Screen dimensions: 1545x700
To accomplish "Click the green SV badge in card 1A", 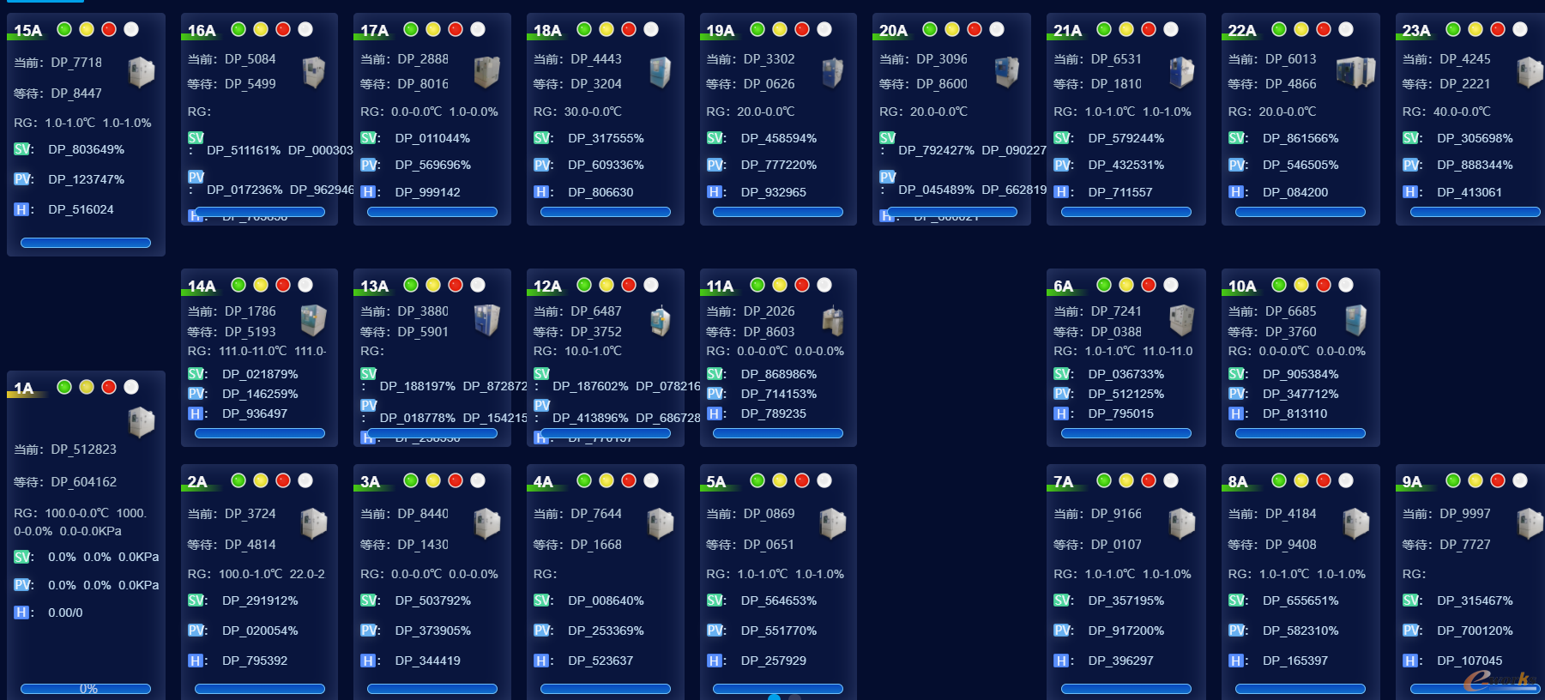I will 22,557.
